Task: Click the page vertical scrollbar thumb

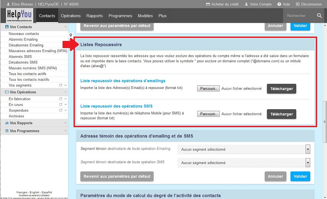Action: point(325,122)
